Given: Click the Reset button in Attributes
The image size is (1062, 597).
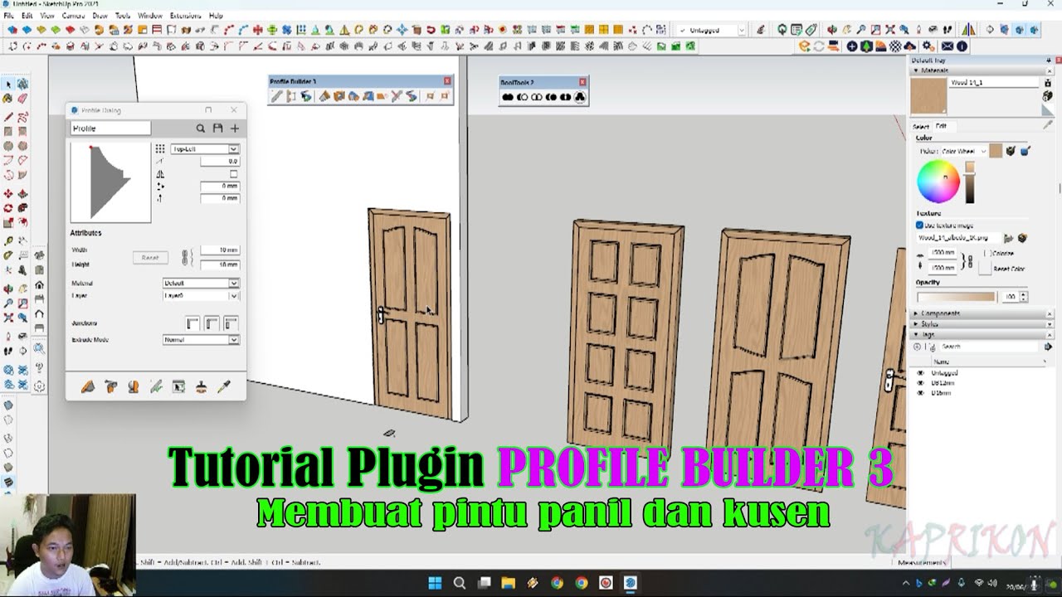Looking at the screenshot, I should pyautogui.click(x=150, y=258).
